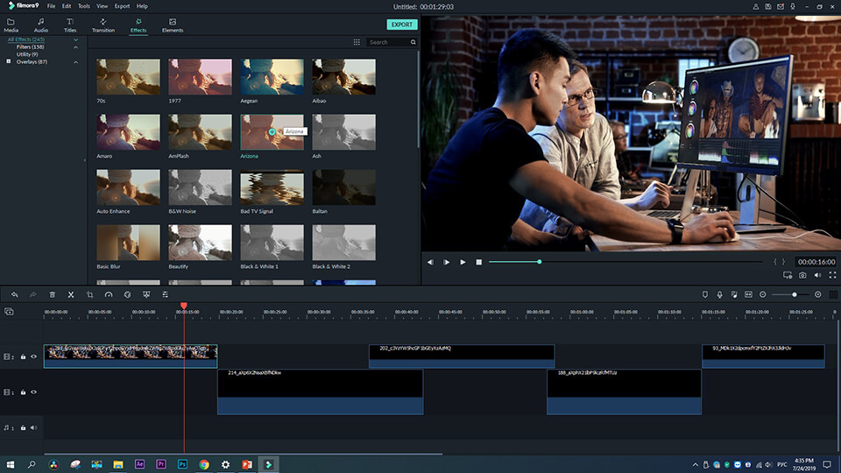Start voiceover recording with the microphone icon
This screenshot has width=841, height=473.
coord(720,294)
